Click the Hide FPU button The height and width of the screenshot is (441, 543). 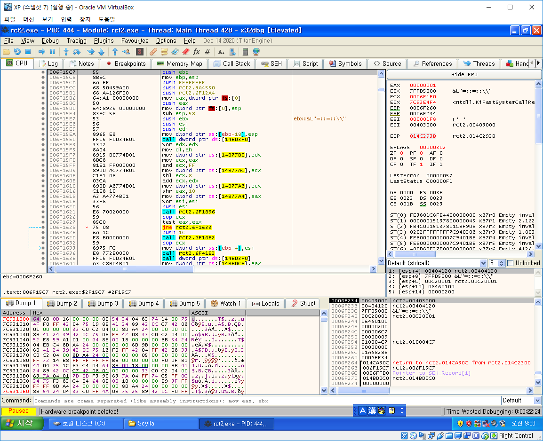pyautogui.click(x=464, y=74)
